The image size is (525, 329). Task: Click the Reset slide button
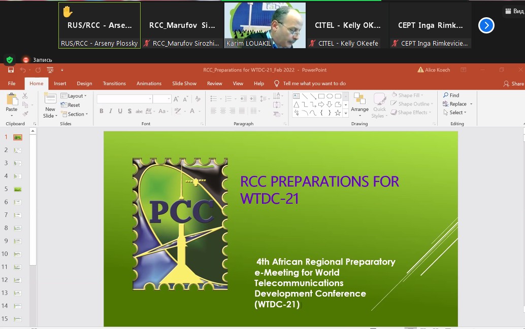70,105
